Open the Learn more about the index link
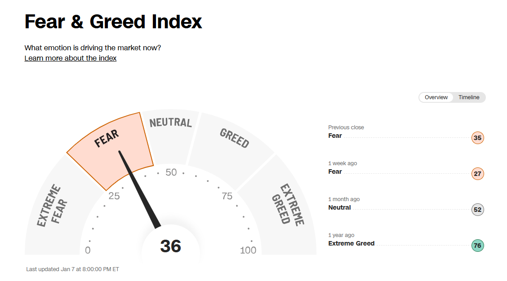This screenshot has height=281, width=507. coord(71,58)
